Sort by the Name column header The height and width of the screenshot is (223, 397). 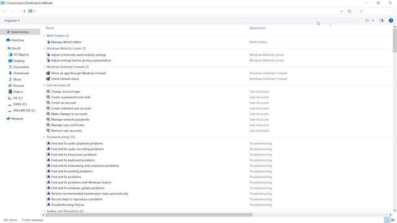tap(50, 28)
